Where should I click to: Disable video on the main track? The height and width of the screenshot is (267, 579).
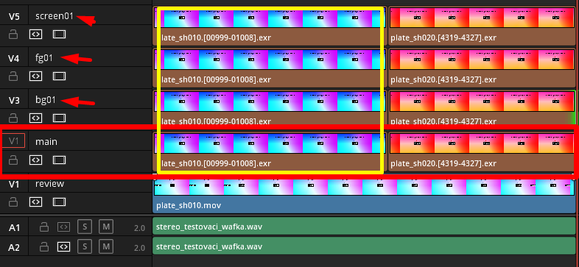click(59, 160)
